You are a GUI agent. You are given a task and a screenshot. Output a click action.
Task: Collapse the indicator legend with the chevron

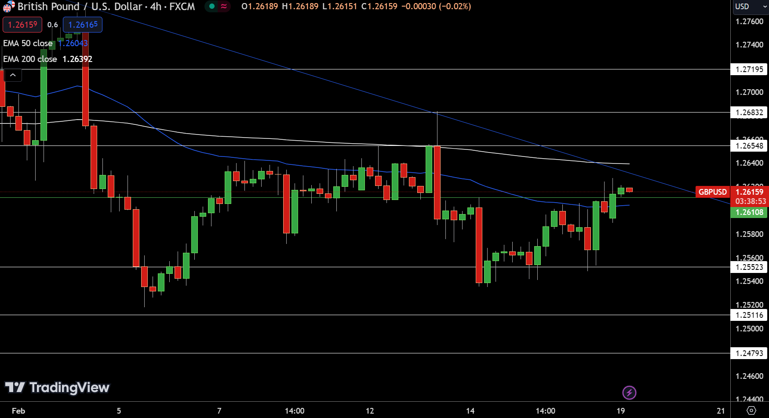13,75
